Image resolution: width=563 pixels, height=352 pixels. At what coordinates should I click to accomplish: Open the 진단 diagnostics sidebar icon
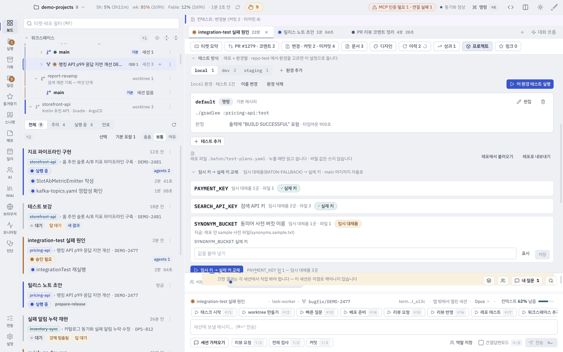(x=10, y=246)
